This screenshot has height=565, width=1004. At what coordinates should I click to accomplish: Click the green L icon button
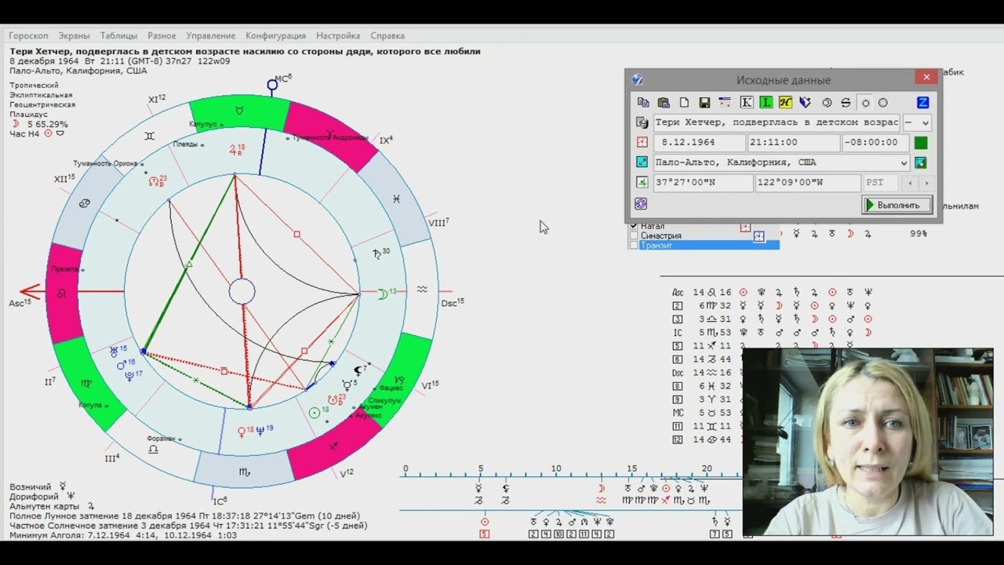pos(766,103)
